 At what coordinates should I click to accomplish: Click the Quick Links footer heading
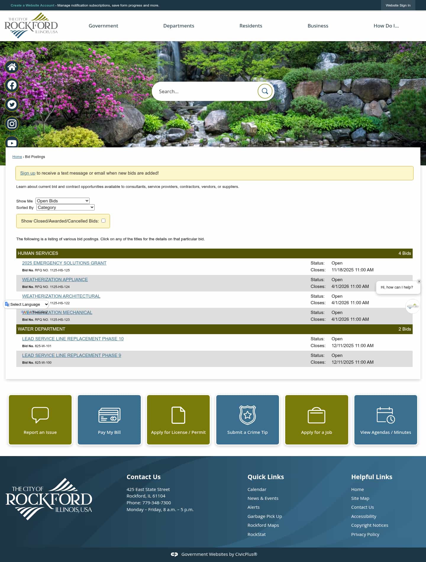pos(266,477)
